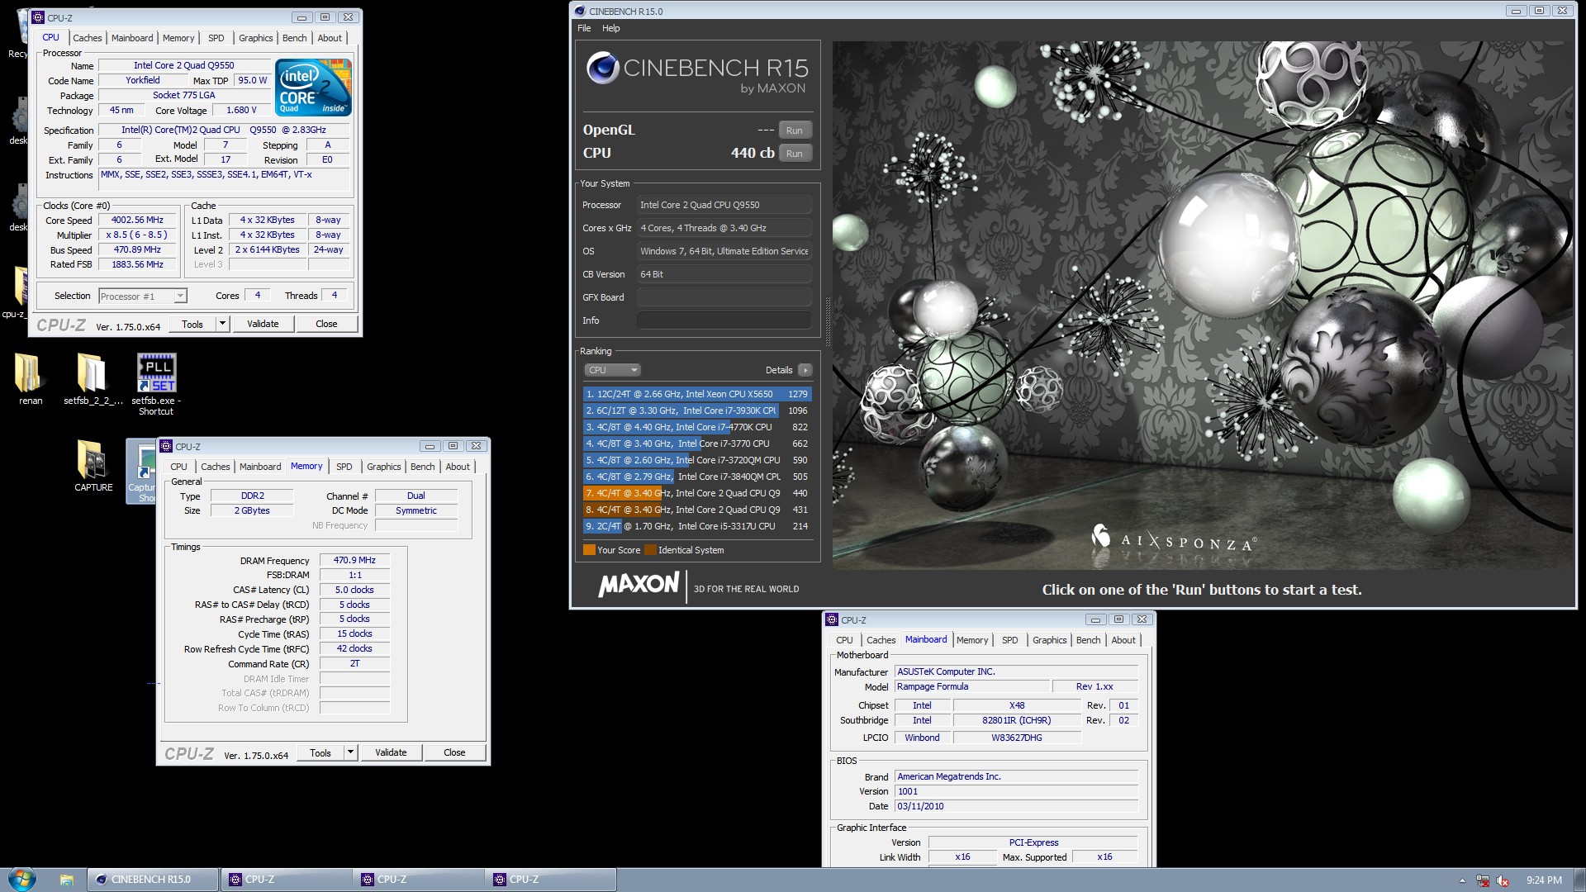Open the Processor #1 selection dropdown
This screenshot has height=892, width=1586.
coord(142,296)
